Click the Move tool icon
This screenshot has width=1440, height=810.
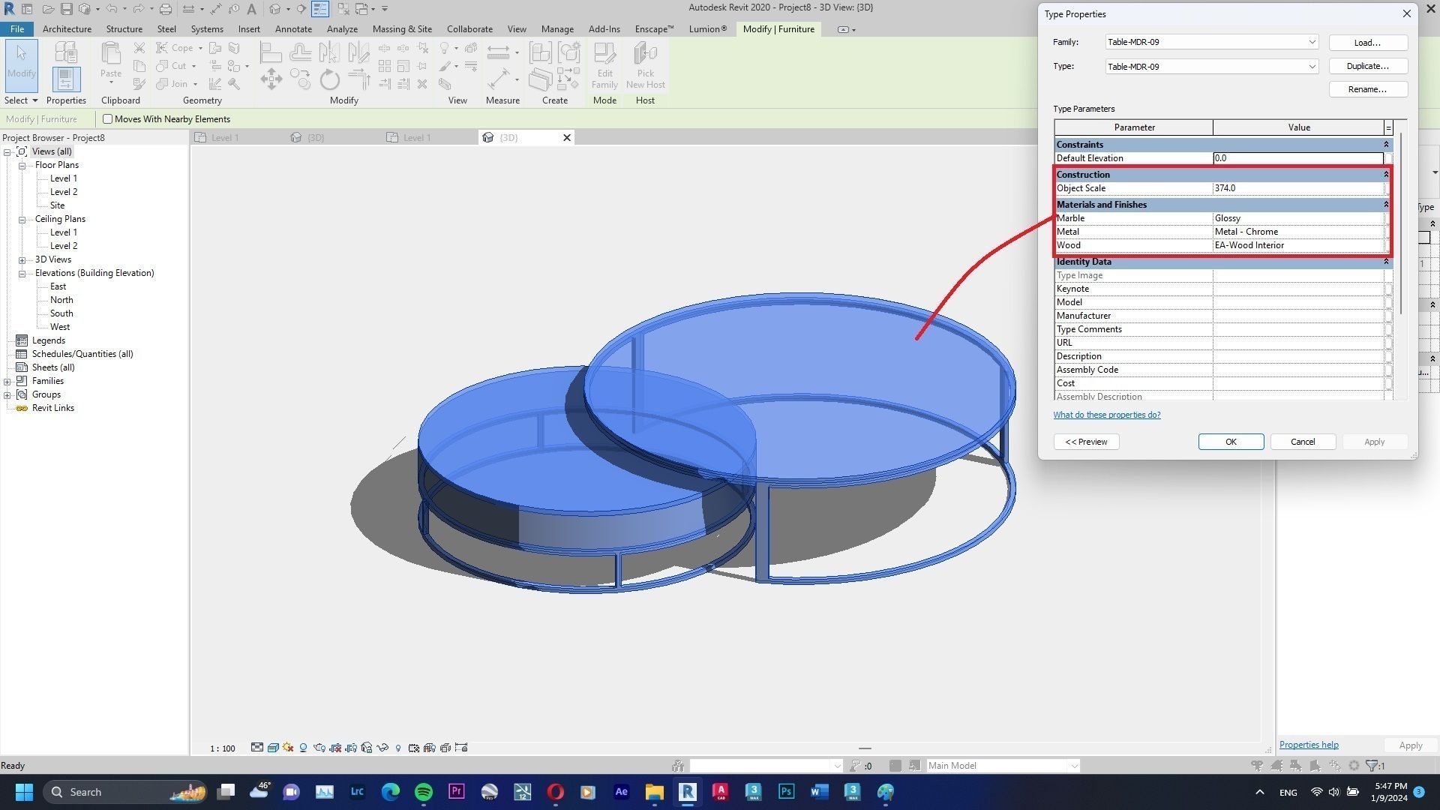pos(271,79)
